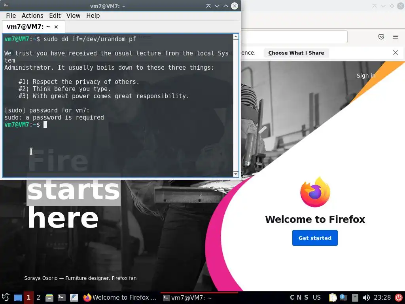405x304 pixels.
Task: Click the Welcome to Firefox heading
Action: (x=315, y=219)
